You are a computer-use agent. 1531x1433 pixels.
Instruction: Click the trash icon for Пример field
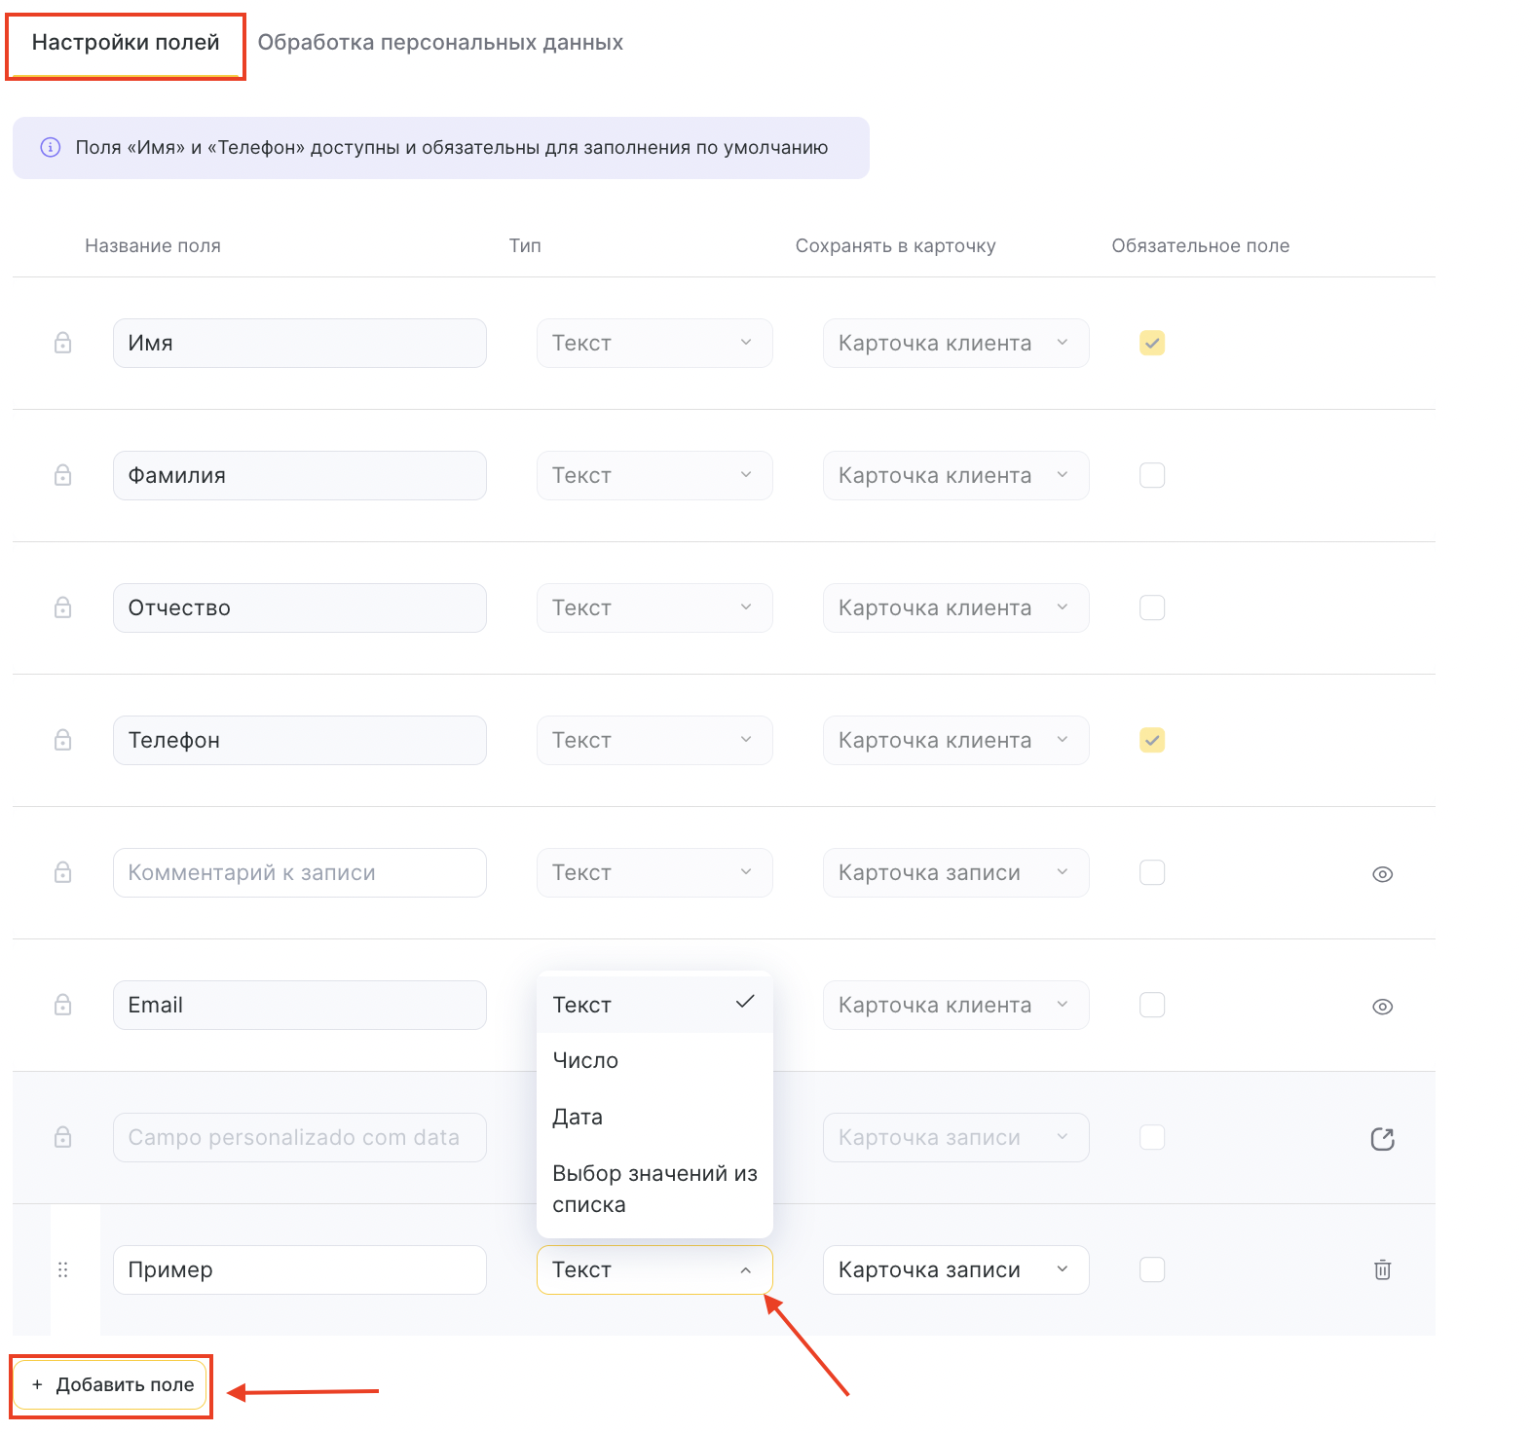pyautogui.click(x=1382, y=1269)
